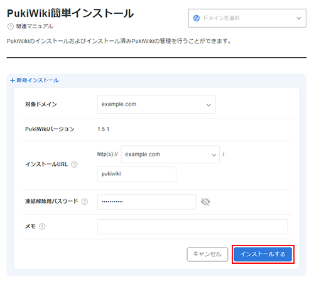The image size is (314, 282).
Task: Open the install URL domain dropdown
Action: pos(170,155)
